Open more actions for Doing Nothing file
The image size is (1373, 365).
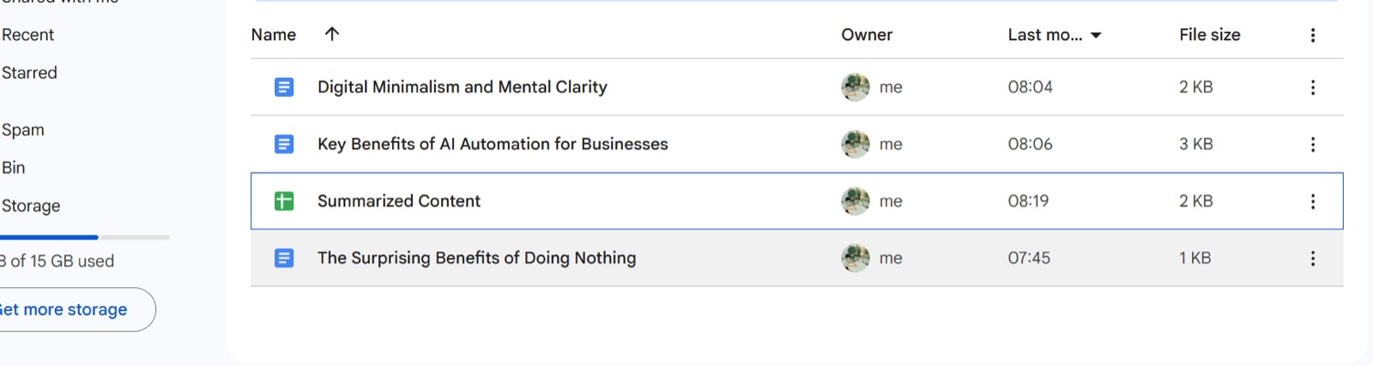(x=1312, y=258)
